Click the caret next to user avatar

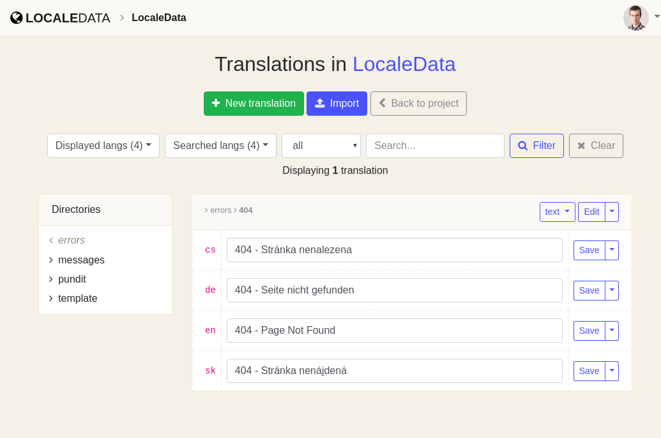pyautogui.click(x=657, y=17)
